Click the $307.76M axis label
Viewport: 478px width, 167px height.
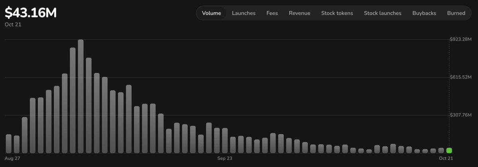point(460,115)
